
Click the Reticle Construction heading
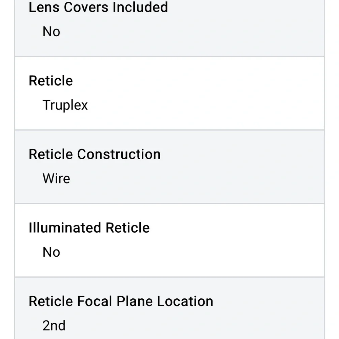[x=95, y=154]
